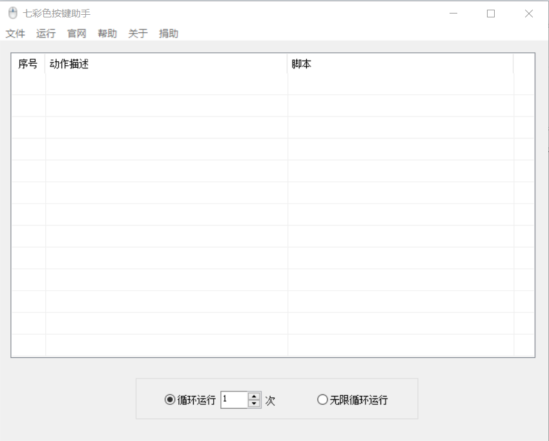The height and width of the screenshot is (441, 549).
Task: Open the 关于 menu
Action: click(x=138, y=34)
